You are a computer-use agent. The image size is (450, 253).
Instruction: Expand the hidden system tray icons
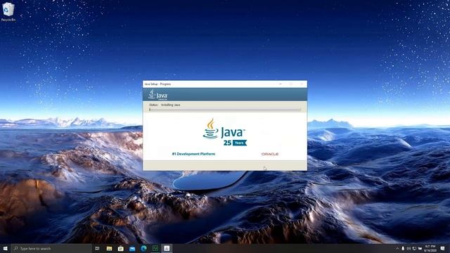(x=397, y=248)
